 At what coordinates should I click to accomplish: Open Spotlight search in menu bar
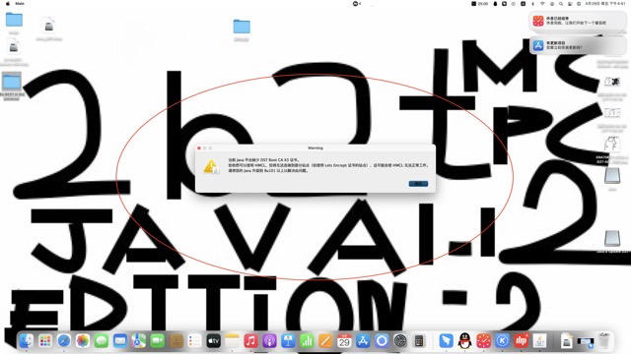coord(561,3)
